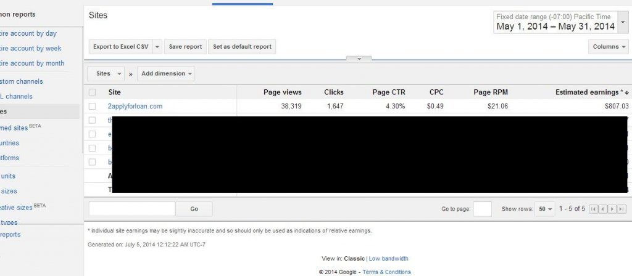632x276 pixels.
Task: Sort by the Page CTR column header
Action: pyautogui.click(x=389, y=92)
